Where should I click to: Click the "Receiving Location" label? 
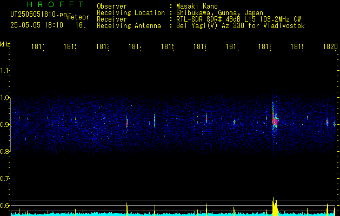click(131, 13)
